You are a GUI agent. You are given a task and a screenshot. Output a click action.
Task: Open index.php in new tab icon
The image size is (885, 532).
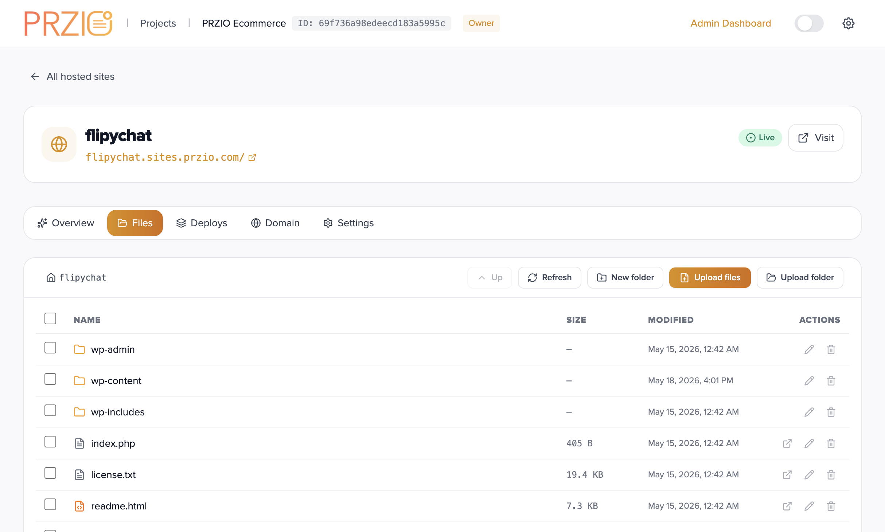click(787, 443)
